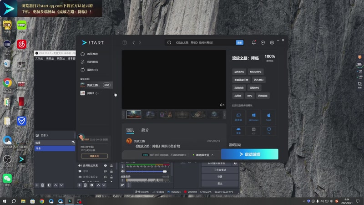This screenshot has height=205, width=364.
Task: Open 编辑 menu in OBS
Action: [50, 59]
